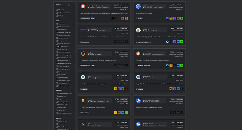Click the info icon next to CNCF filter

click(62, 16)
